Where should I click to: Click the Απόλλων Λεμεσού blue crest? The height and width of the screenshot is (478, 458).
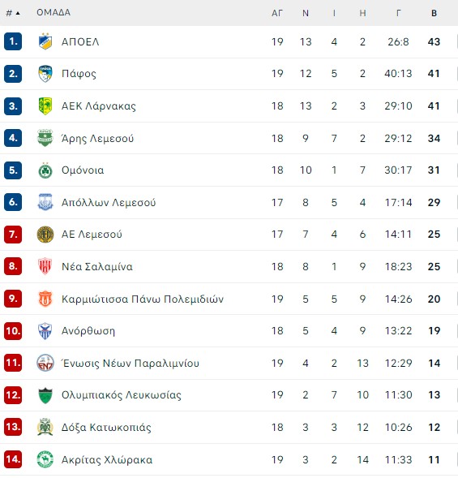45,202
